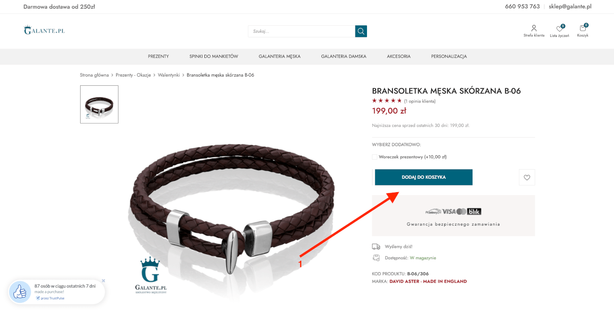Screen dimensions: 614x311
Task: Select the bracelet thumbnail image
Action: click(99, 104)
